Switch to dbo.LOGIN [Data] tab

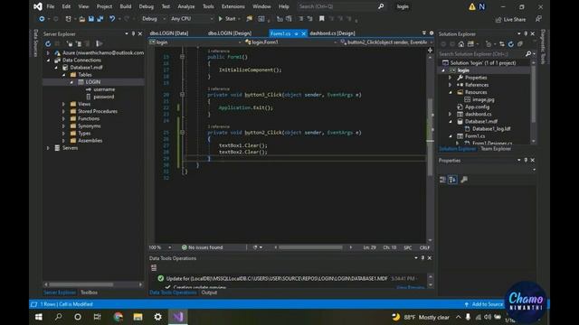point(169,33)
